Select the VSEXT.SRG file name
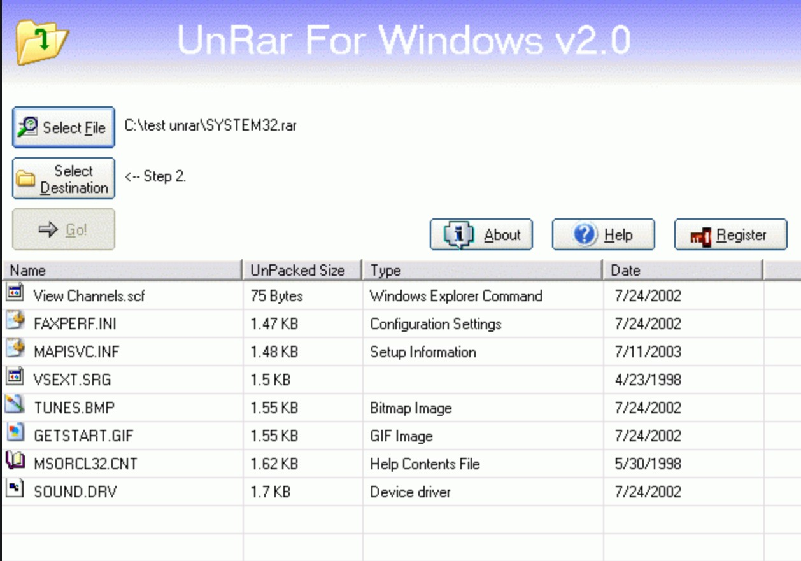 pyautogui.click(x=72, y=380)
